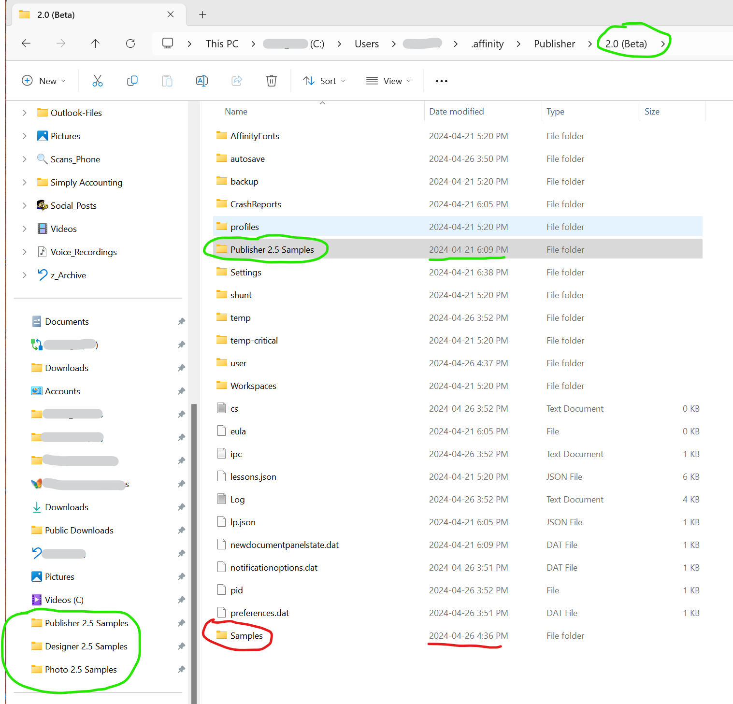Image resolution: width=733 pixels, height=704 pixels.
Task: Open the New dropdown menu
Action: tap(44, 81)
